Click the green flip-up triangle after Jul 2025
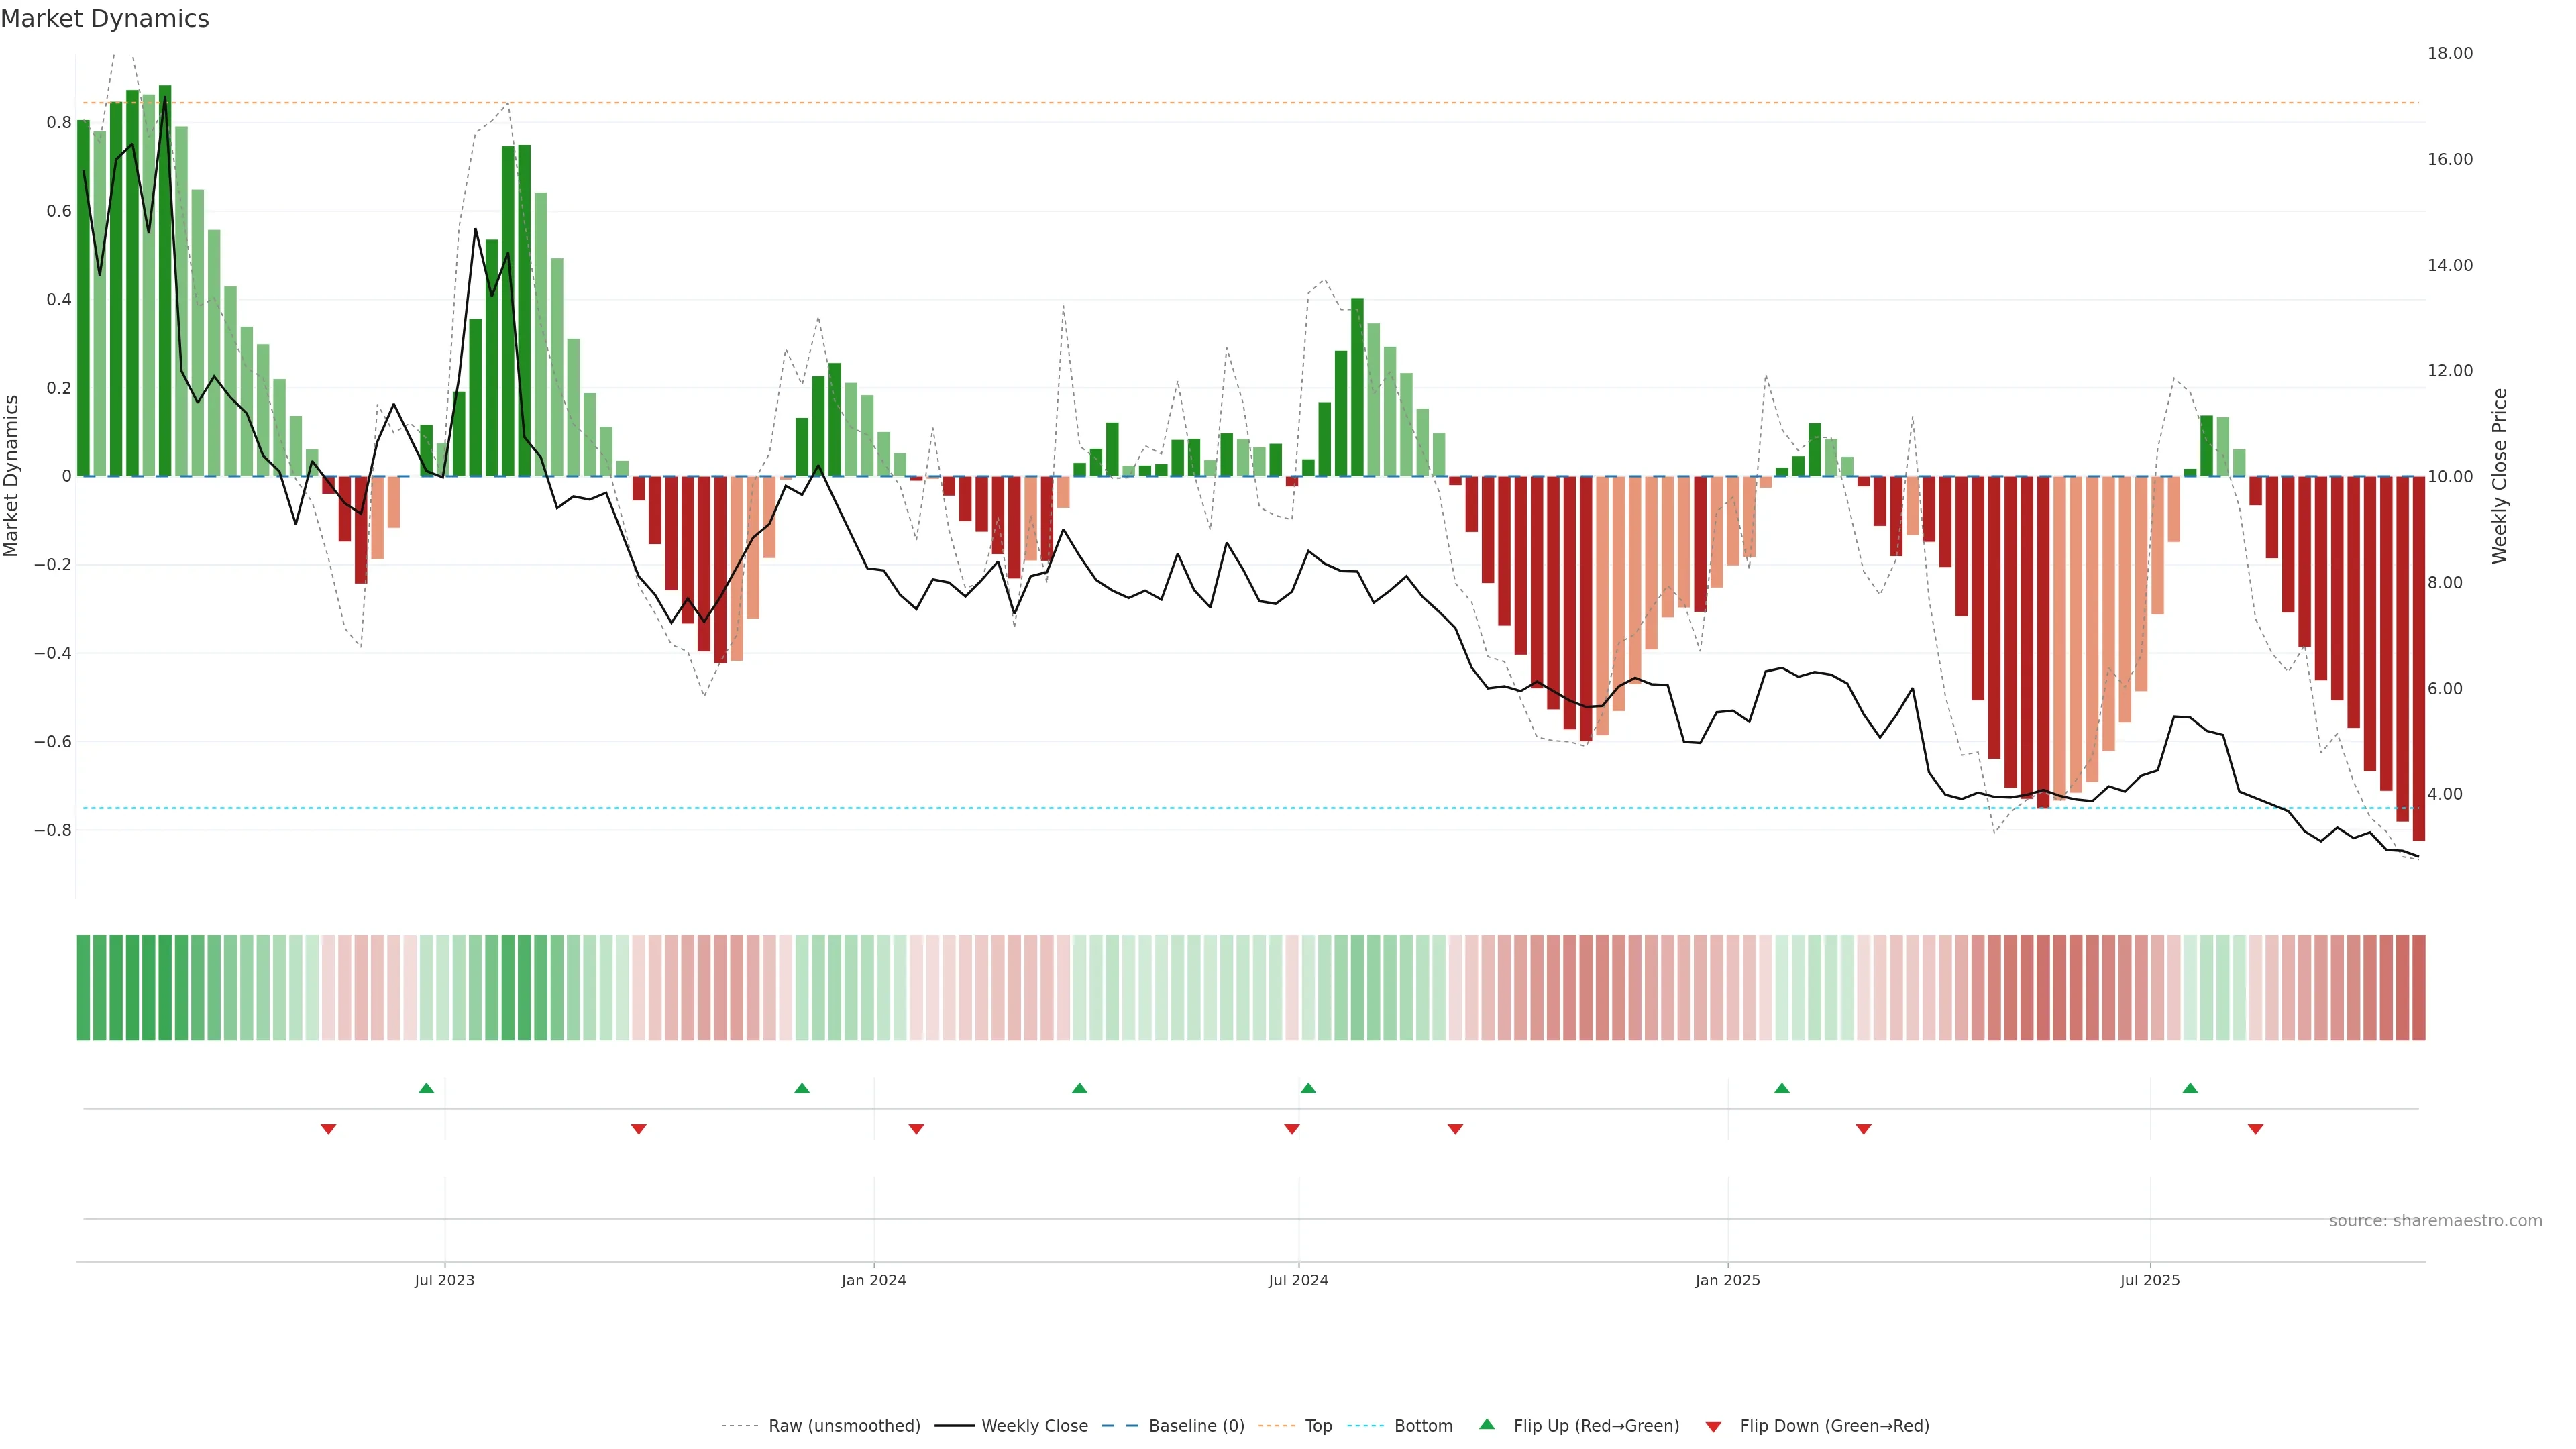 [x=2190, y=1088]
